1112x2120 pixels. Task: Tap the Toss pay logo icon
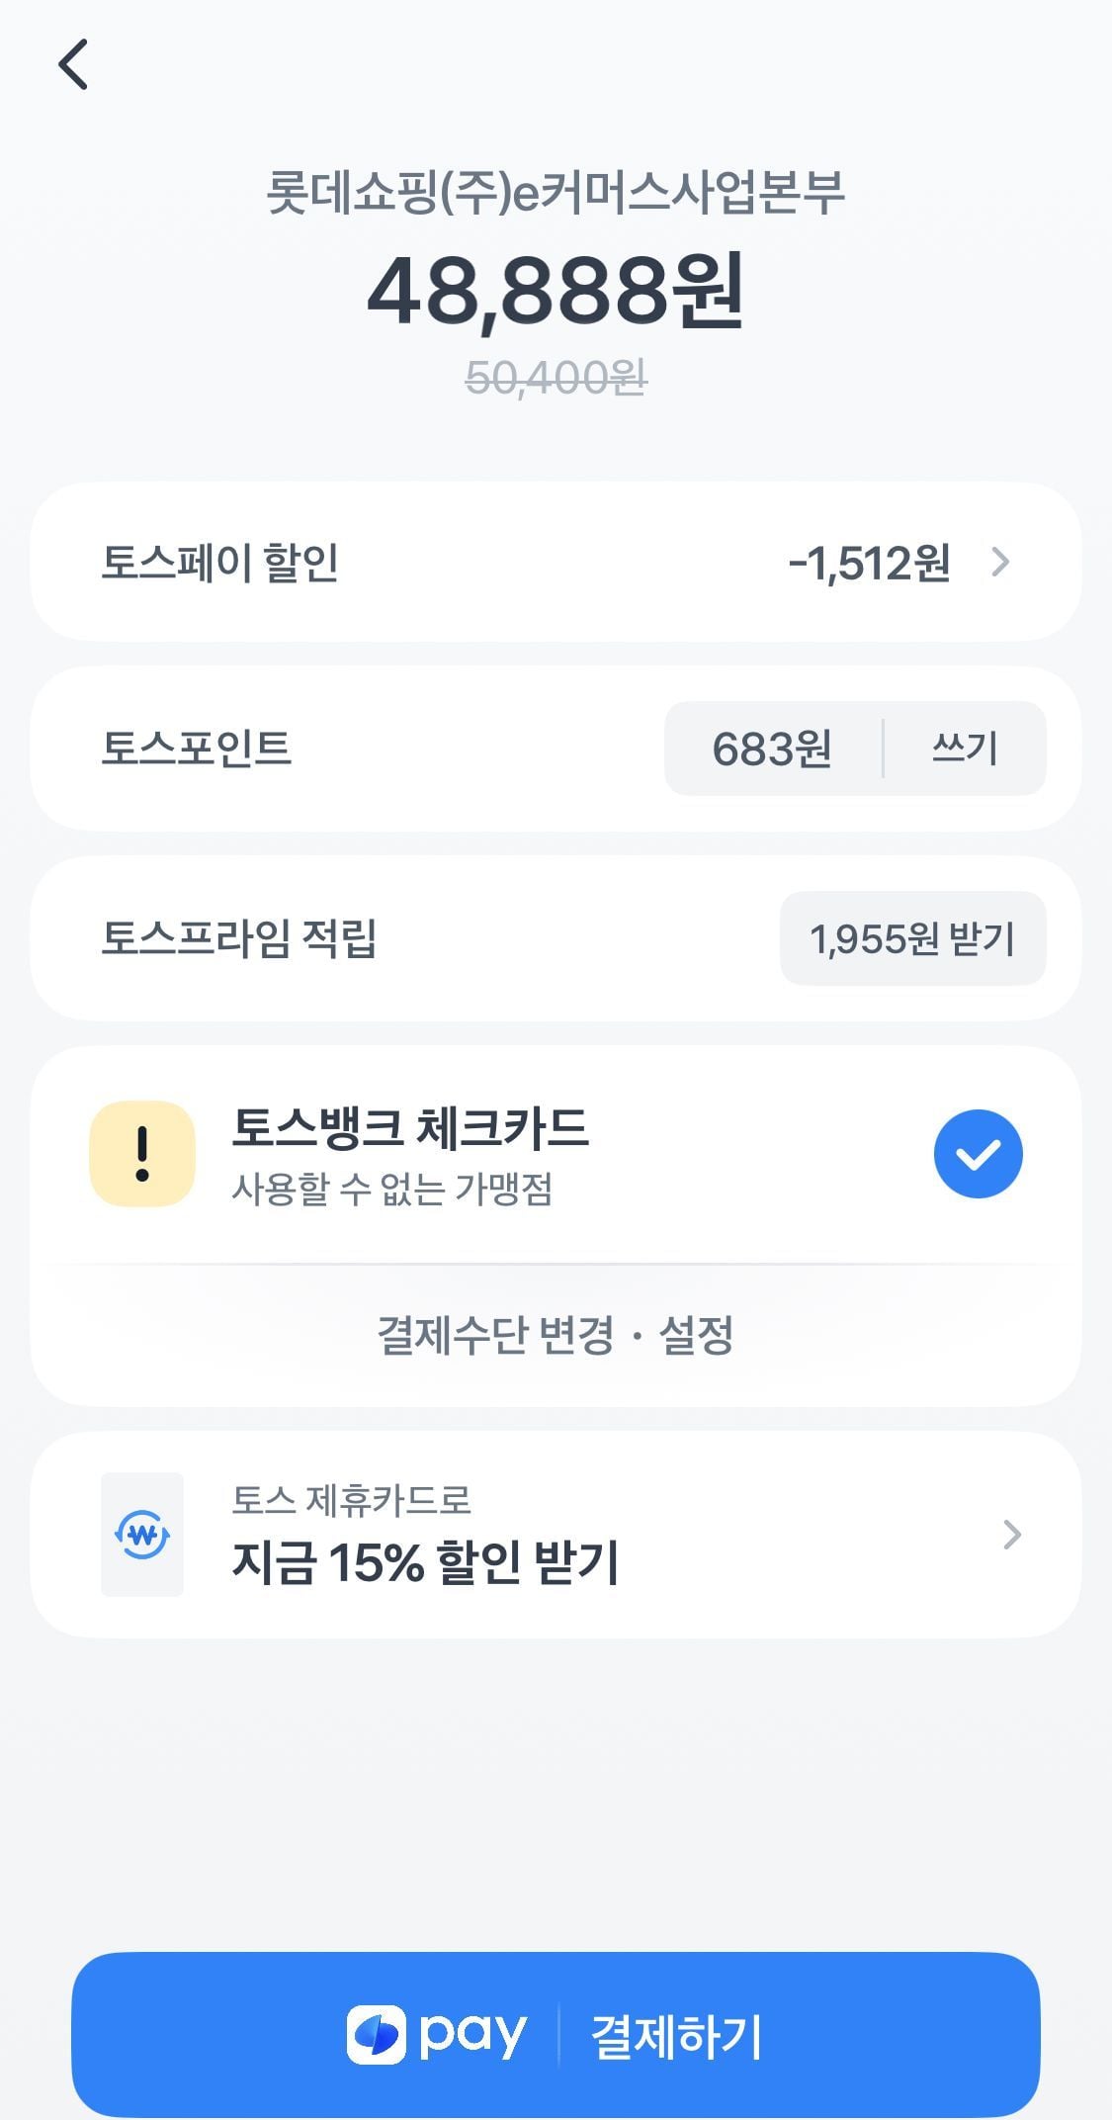[x=376, y=2035]
